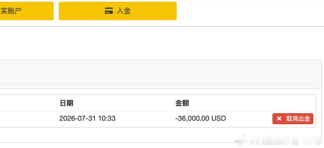Click the white X icon in 取消出金

coord(279,119)
